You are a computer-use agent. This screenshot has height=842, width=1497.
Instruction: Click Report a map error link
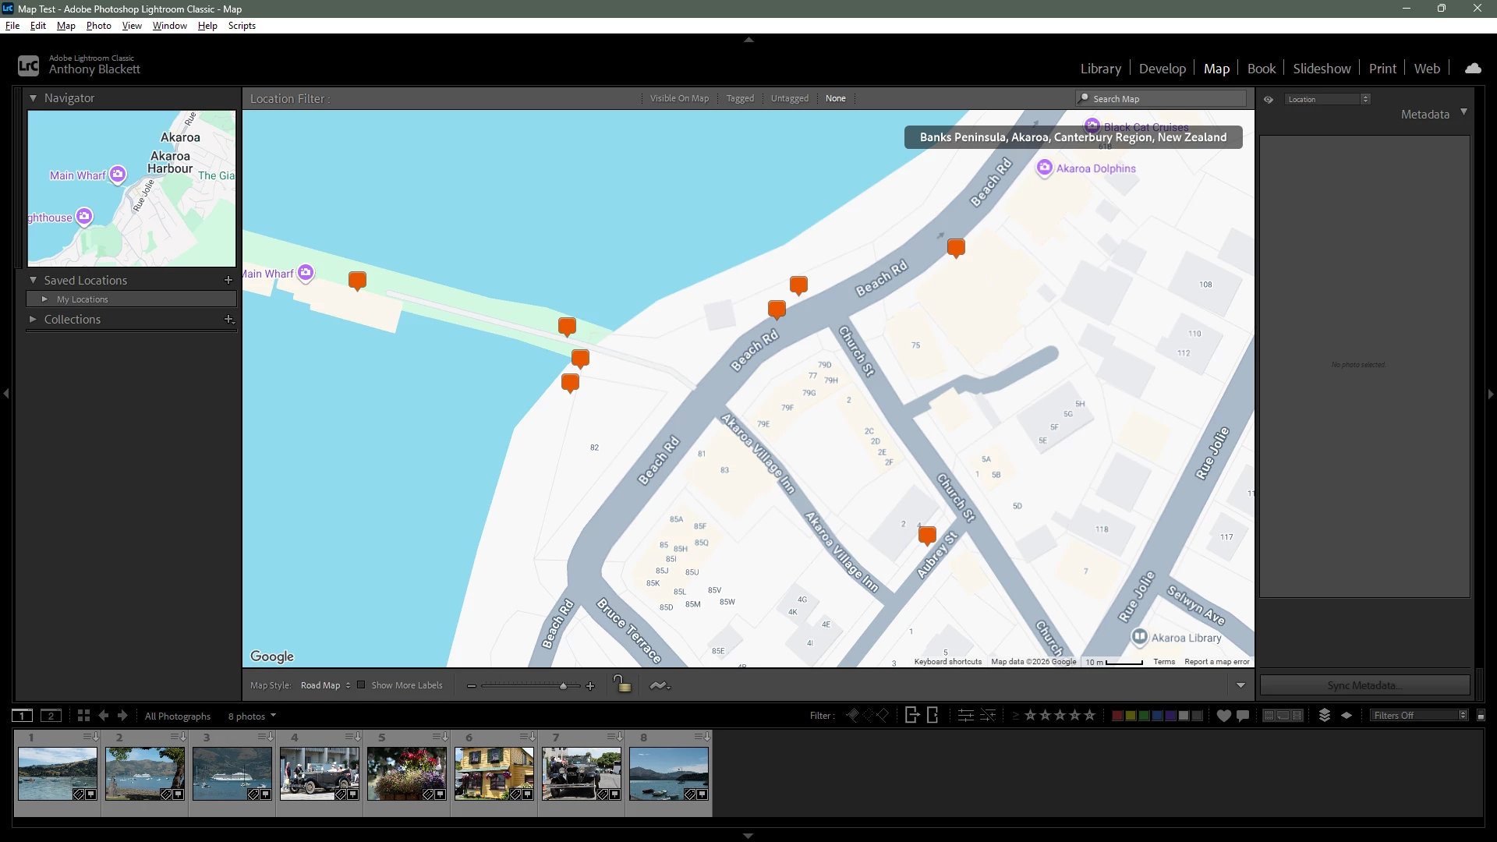click(1216, 662)
